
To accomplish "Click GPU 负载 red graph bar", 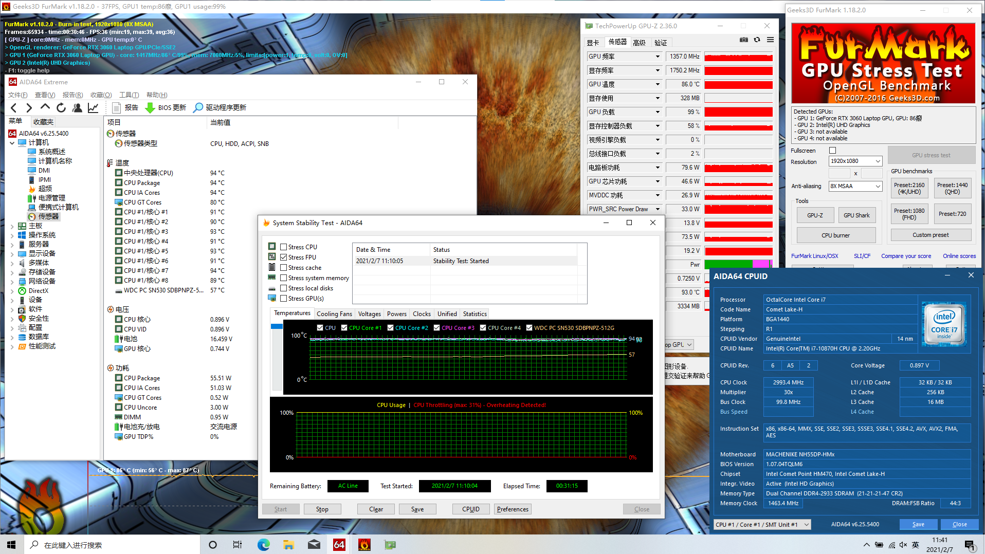I will (738, 112).
